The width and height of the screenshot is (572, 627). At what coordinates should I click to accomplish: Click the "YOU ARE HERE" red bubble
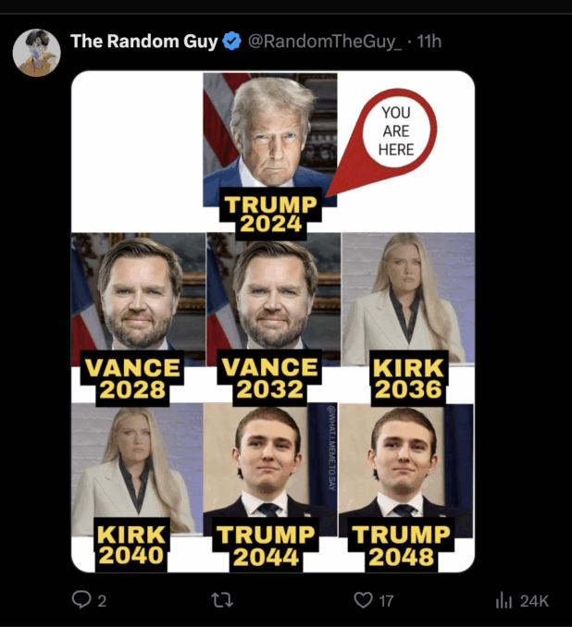pos(395,131)
